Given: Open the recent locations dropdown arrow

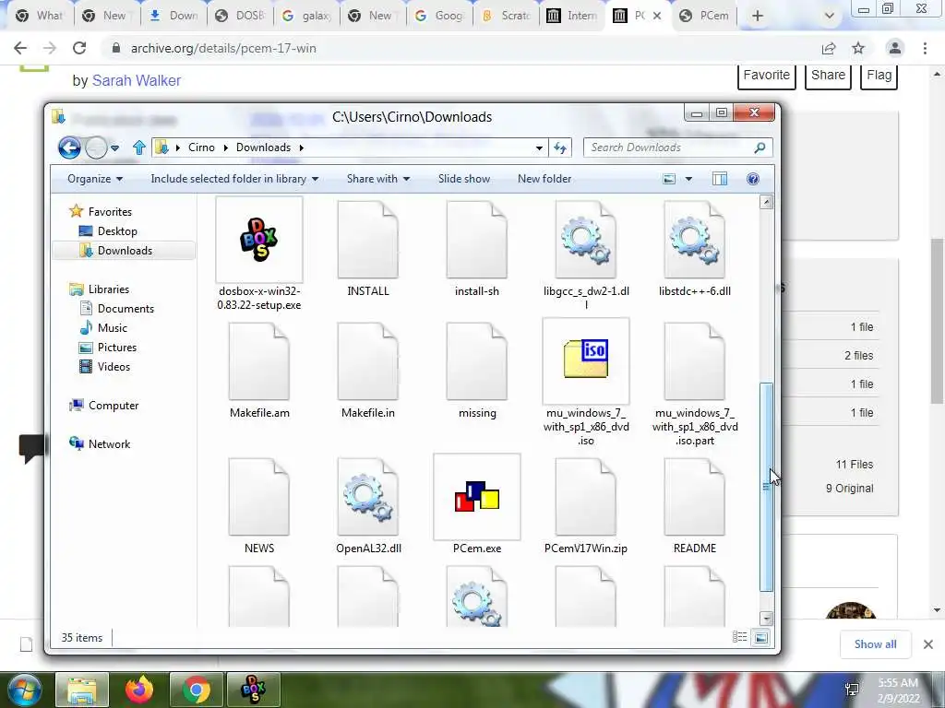Looking at the screenshot, I should pos(114,147).
